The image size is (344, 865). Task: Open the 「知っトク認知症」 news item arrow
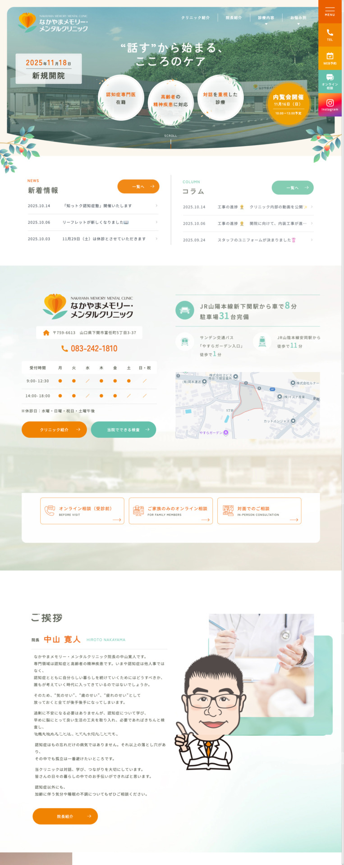click(x=156, y=206)
